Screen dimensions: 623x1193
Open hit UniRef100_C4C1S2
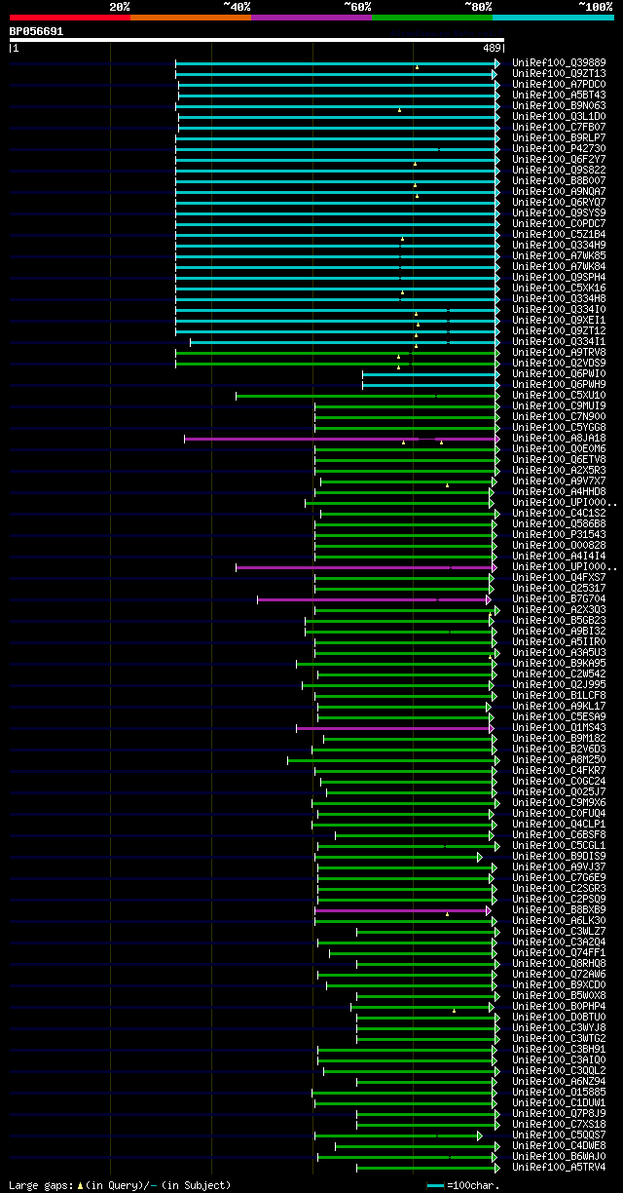[559, 513]
